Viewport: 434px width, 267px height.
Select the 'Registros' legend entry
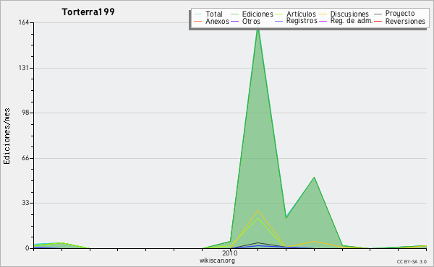tap(302, 21)
